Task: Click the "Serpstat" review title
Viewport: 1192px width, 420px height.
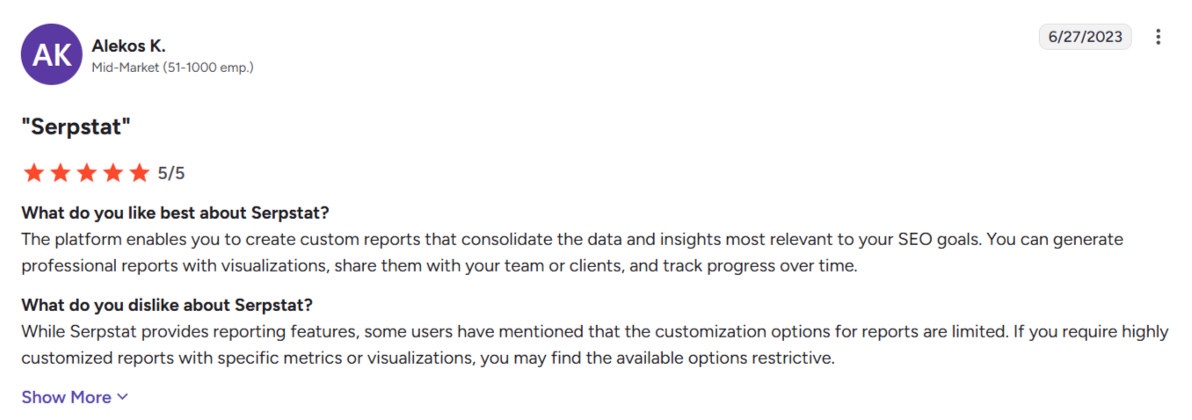Action: pos(76,127)
